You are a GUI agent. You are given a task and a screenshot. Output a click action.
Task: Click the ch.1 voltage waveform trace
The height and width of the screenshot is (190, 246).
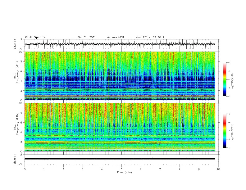click(x=120, y=44)
